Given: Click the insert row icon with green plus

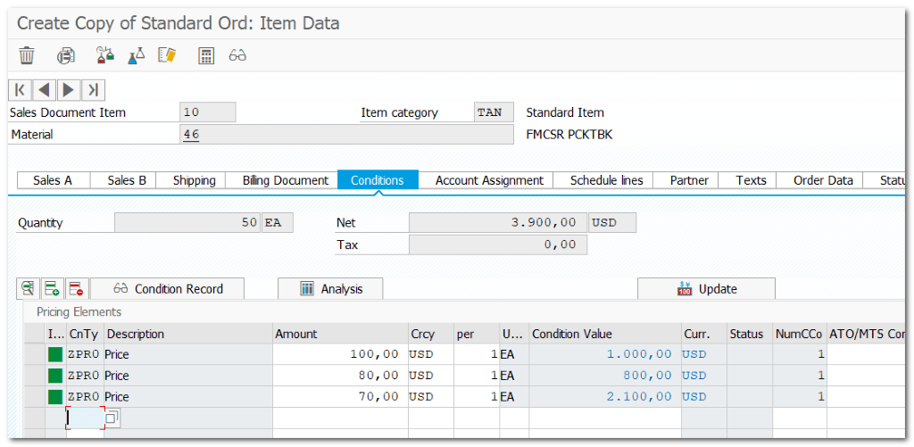Looking at the screenshot, I should pos(52,288).
